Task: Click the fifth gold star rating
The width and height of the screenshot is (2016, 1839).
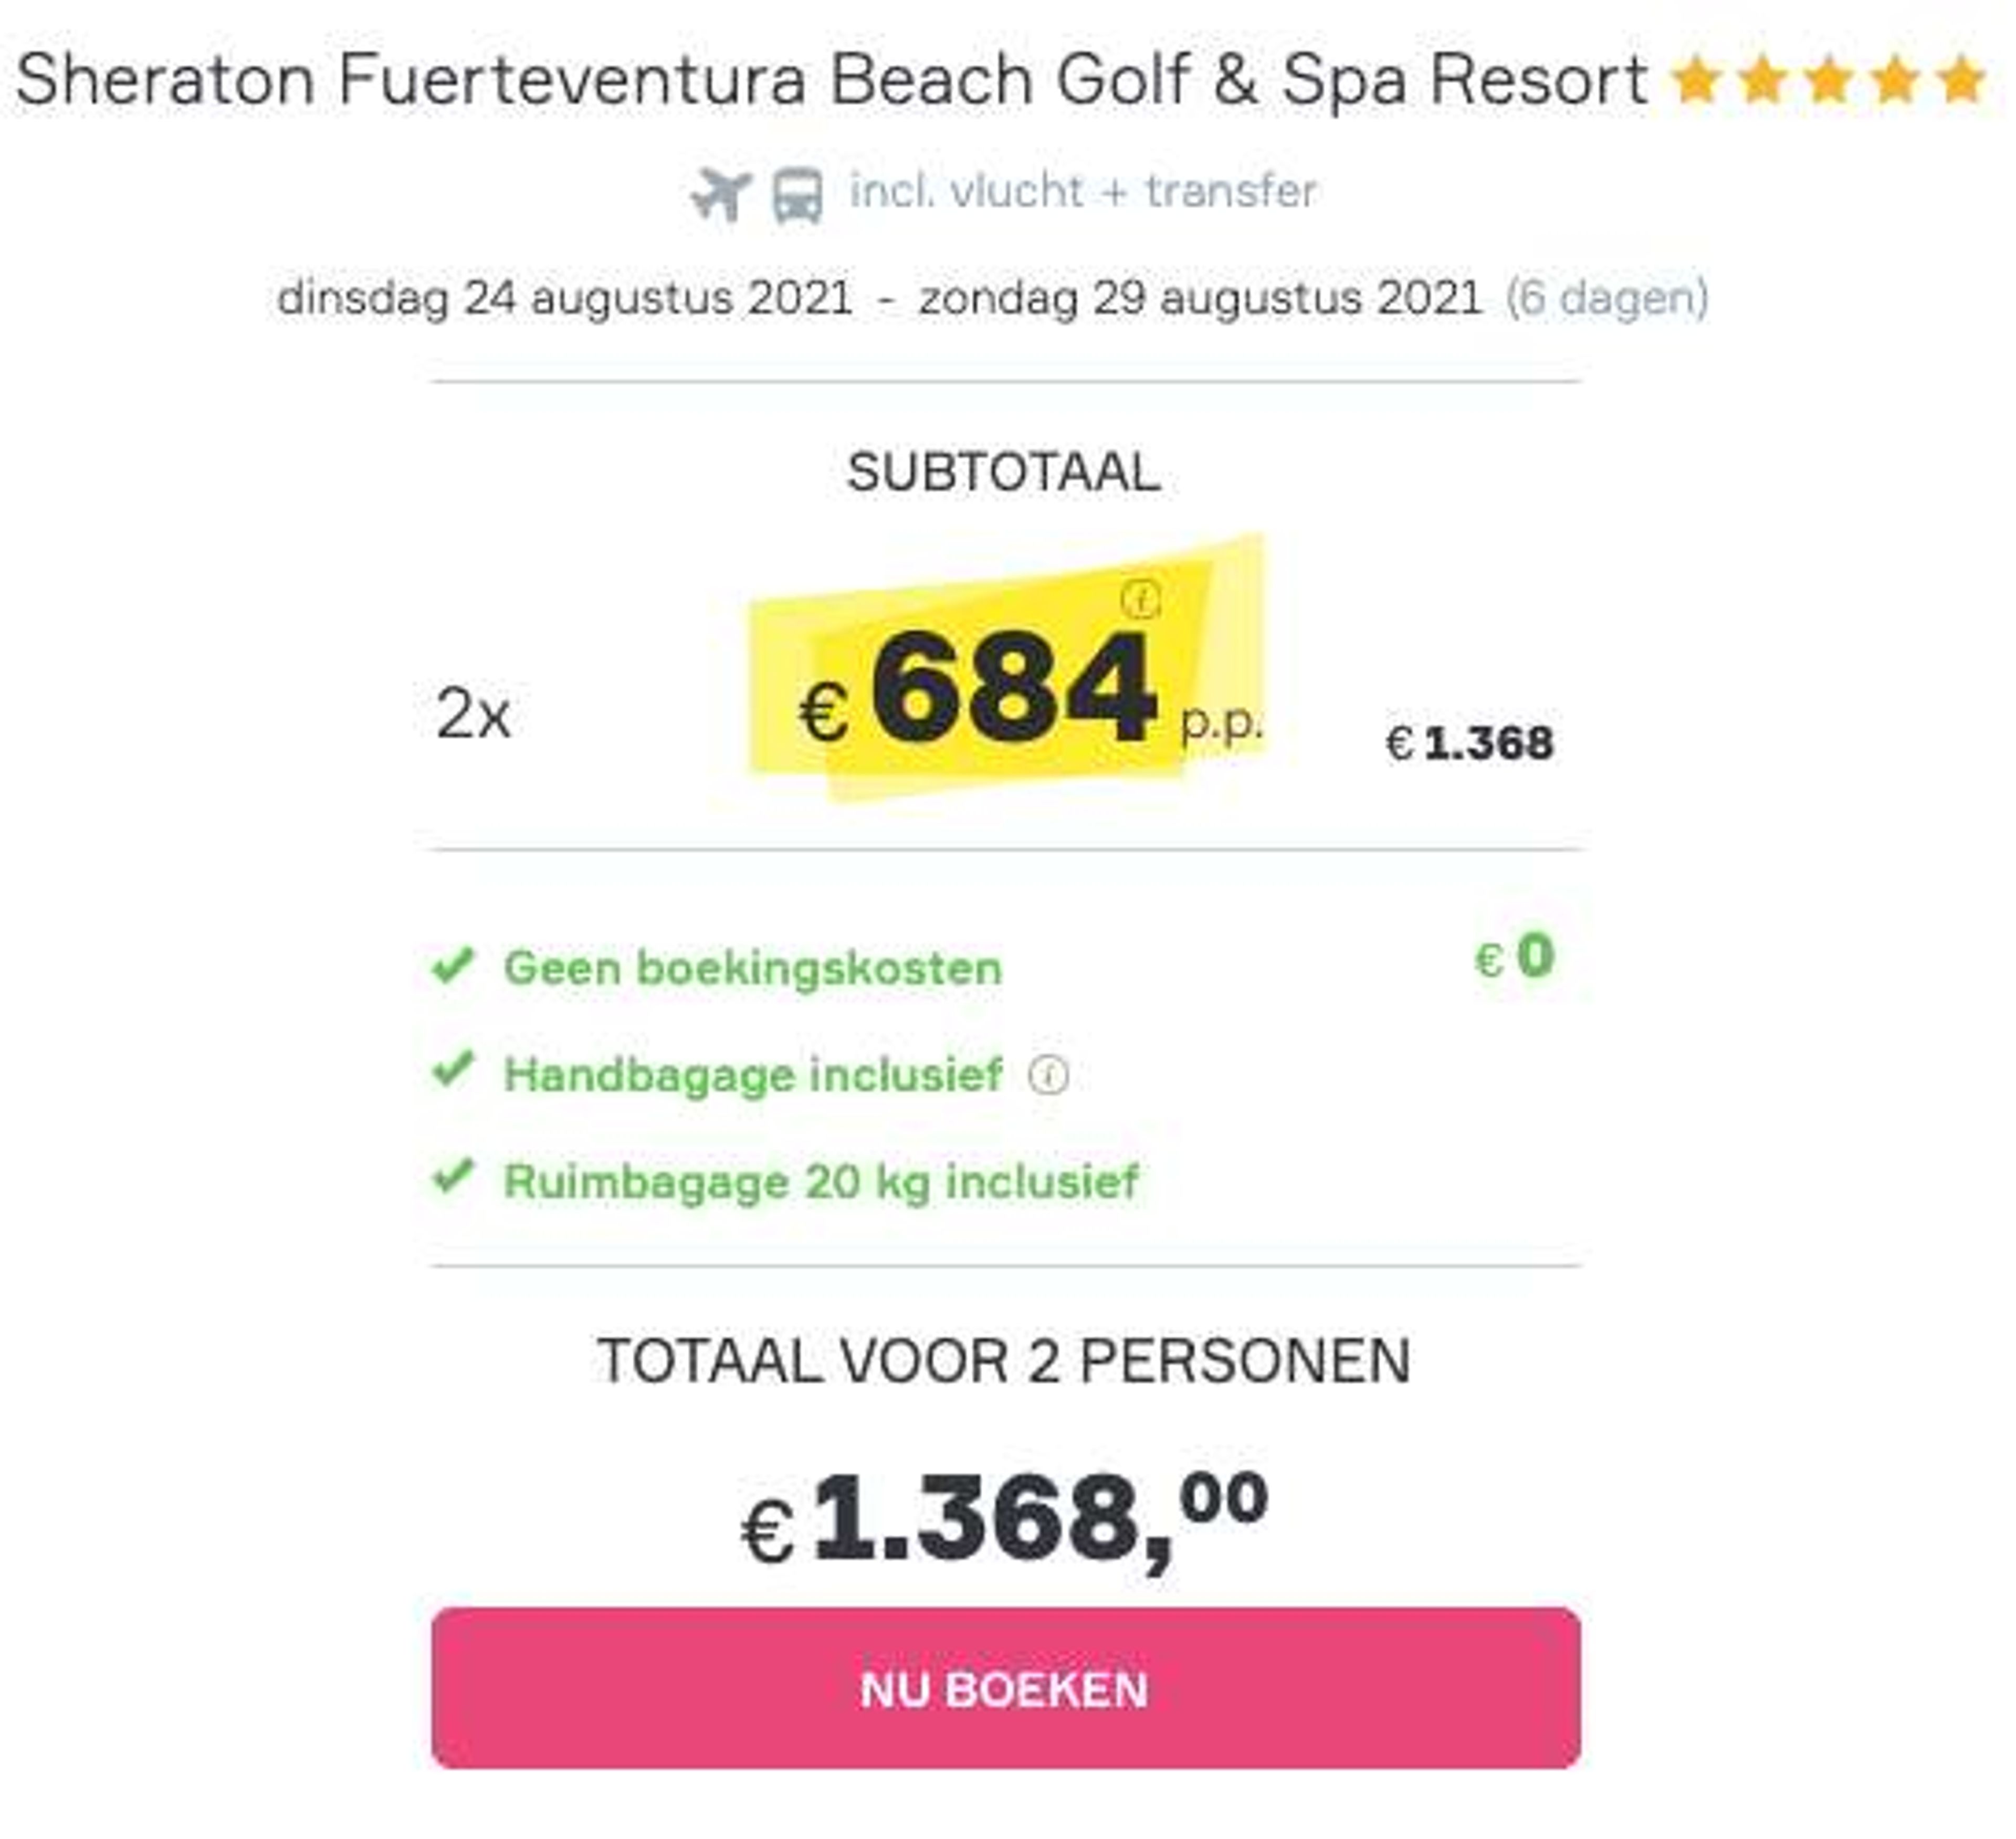Action: click(1960, 80)
